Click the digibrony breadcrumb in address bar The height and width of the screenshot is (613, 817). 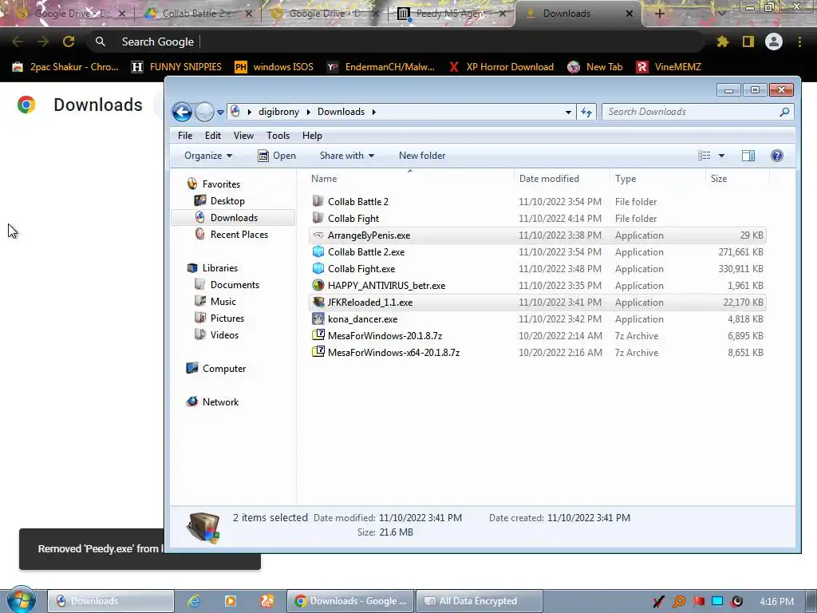tap(278, 112)
